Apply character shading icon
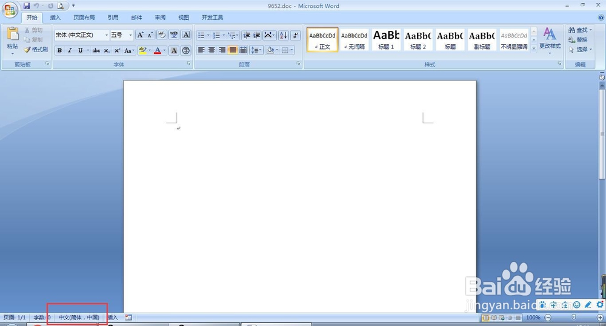Viewport: 606px width, 326px height. pyautogui.click(x=174, y=51)
